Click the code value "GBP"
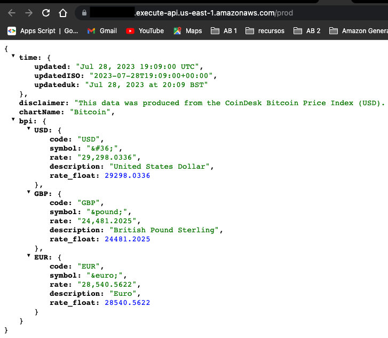Screen dimensions: 388x338 point(89,203)
